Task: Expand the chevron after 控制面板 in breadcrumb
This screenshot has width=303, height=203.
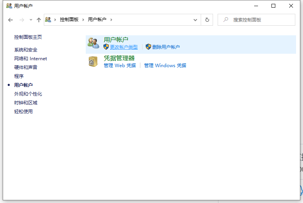Action: tap(83, 20)
